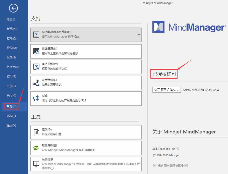Click the MindManager wordmark text

[x=197, y=27]
